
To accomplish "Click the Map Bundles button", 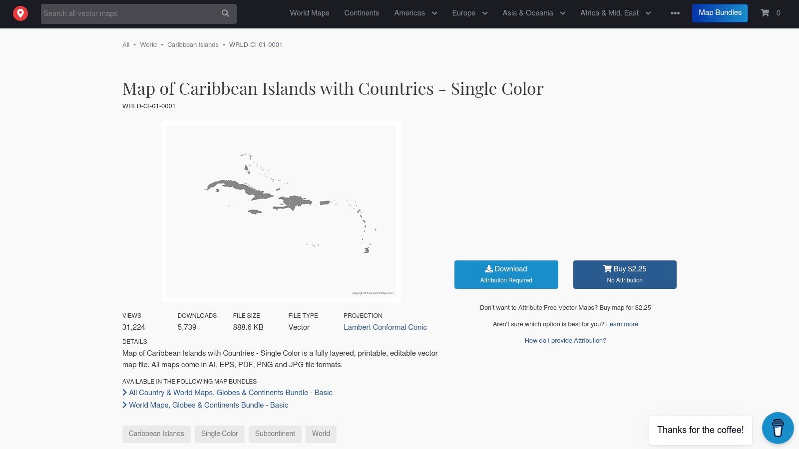I will pyautogui.click(x=720, y=12).
